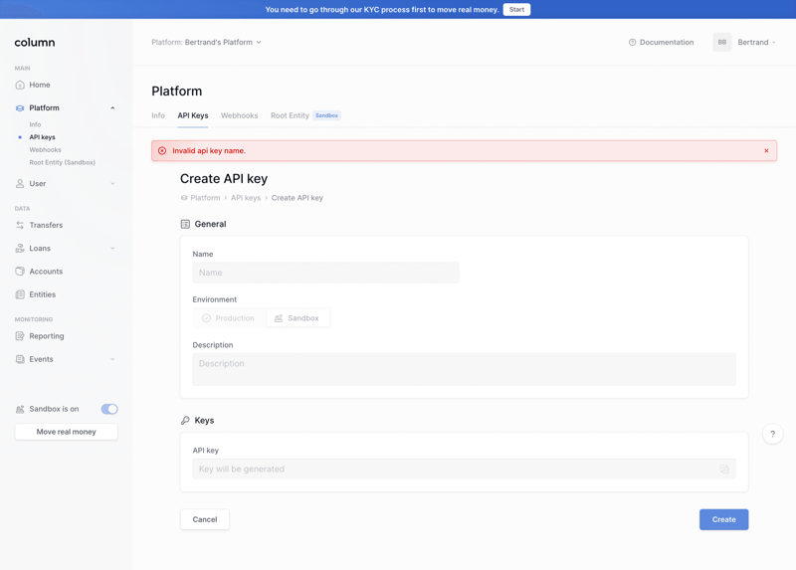Expand the Loans sidebar section chevron
This screenshot has height=570, width=796.
[112, 249]
